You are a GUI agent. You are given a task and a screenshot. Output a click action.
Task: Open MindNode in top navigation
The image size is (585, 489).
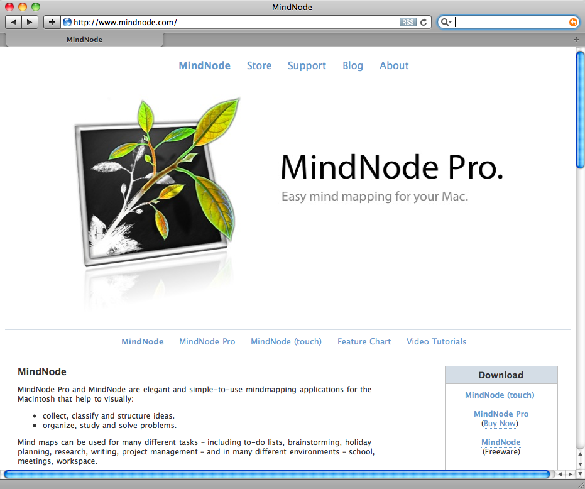tap(204, 66)
